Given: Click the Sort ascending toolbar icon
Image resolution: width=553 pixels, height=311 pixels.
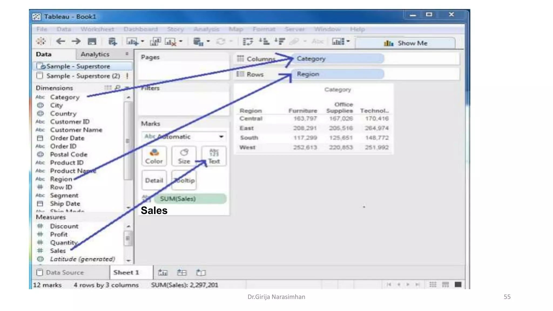Looking at the screenshot, I should pyautogui.click(x=264, y=42).
